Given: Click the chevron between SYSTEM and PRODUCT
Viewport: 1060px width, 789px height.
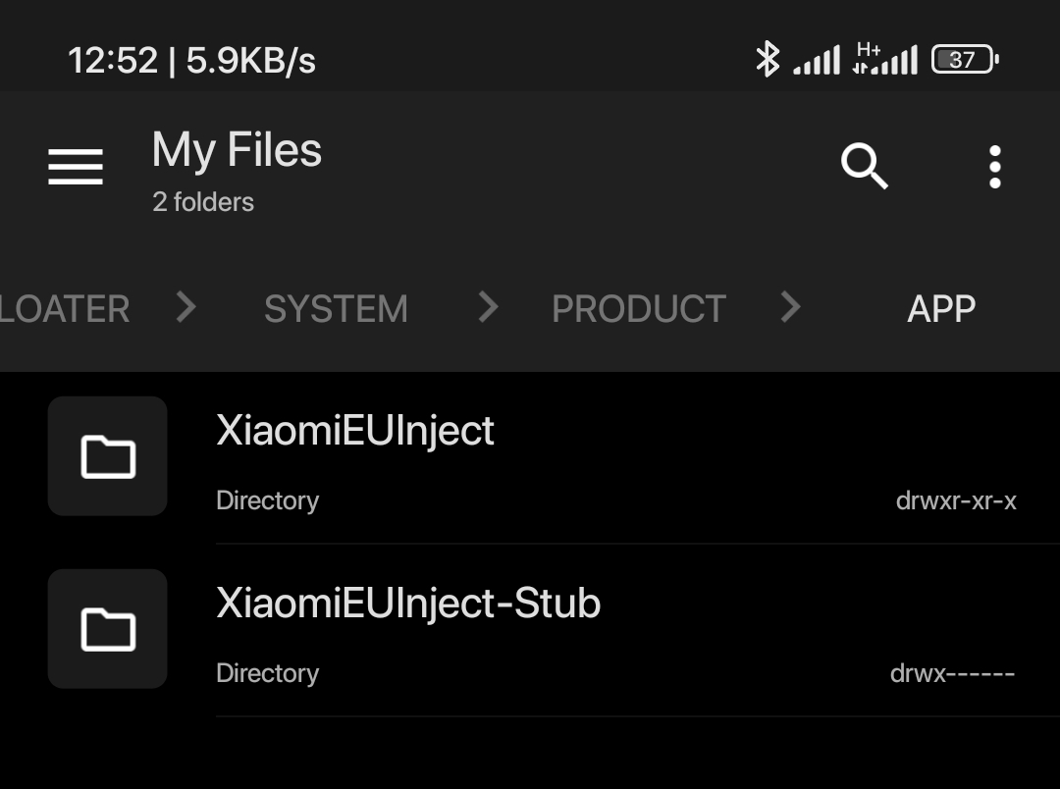Looking at the screenshot, I should coord(488,307).
